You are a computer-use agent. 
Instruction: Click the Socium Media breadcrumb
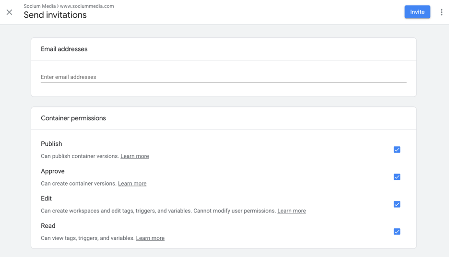[39, 6]
